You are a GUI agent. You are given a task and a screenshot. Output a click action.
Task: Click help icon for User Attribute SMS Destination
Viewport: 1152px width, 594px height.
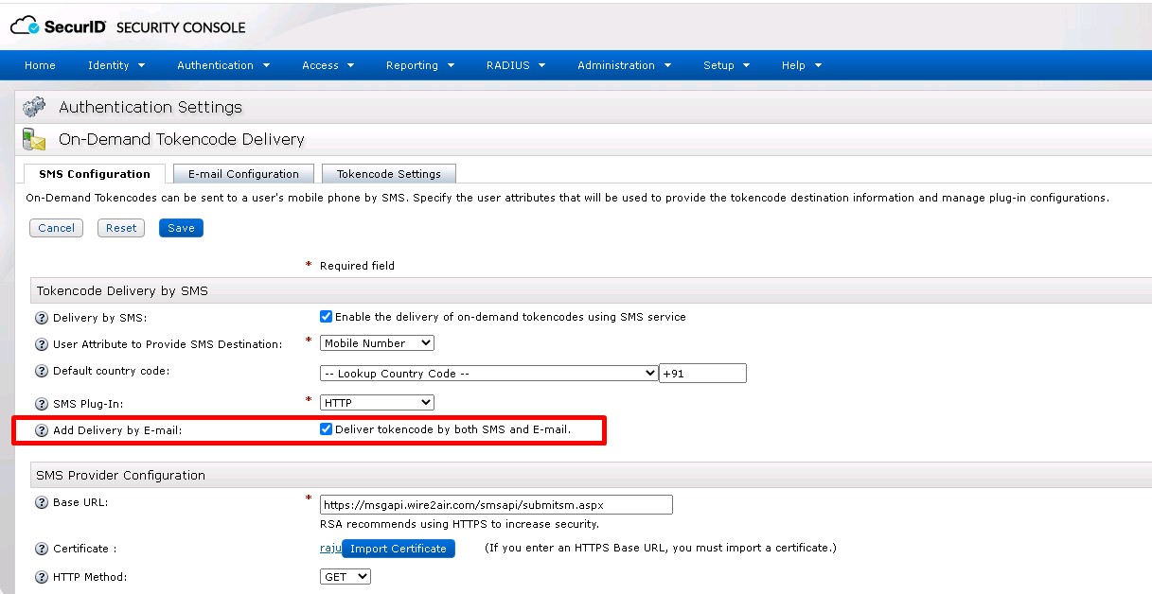pos(42,344)
